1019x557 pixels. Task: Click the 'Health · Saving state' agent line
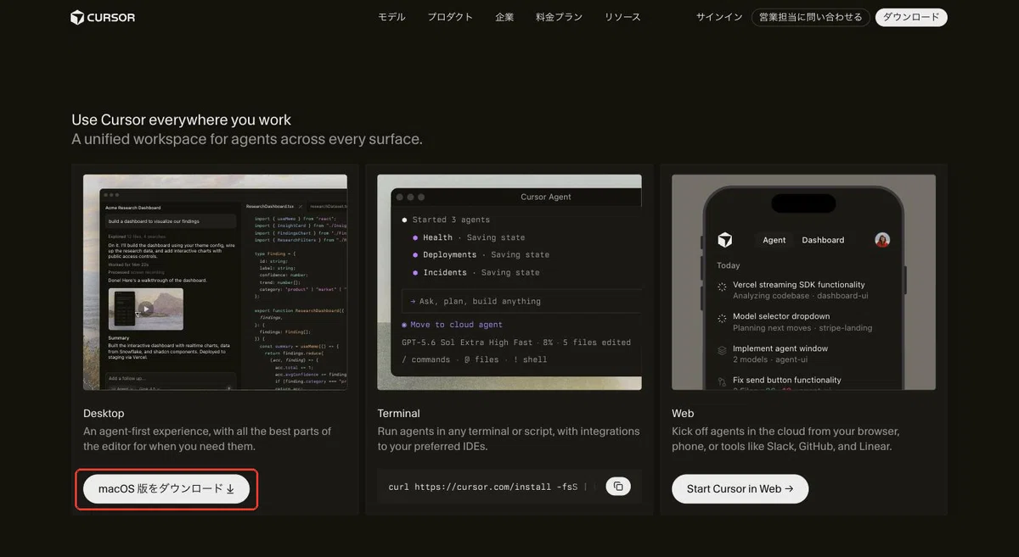pos(469,237)
